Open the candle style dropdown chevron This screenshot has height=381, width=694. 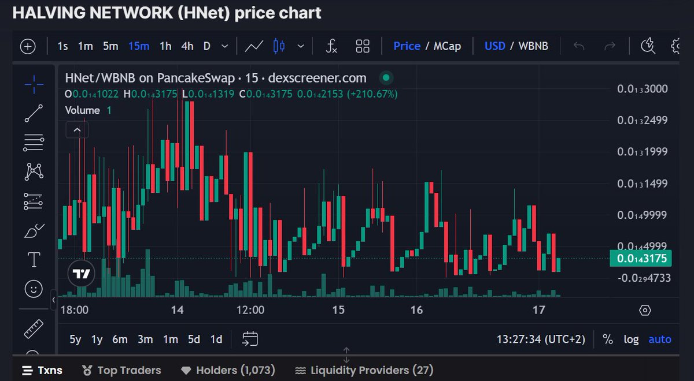tap(300, 46)
